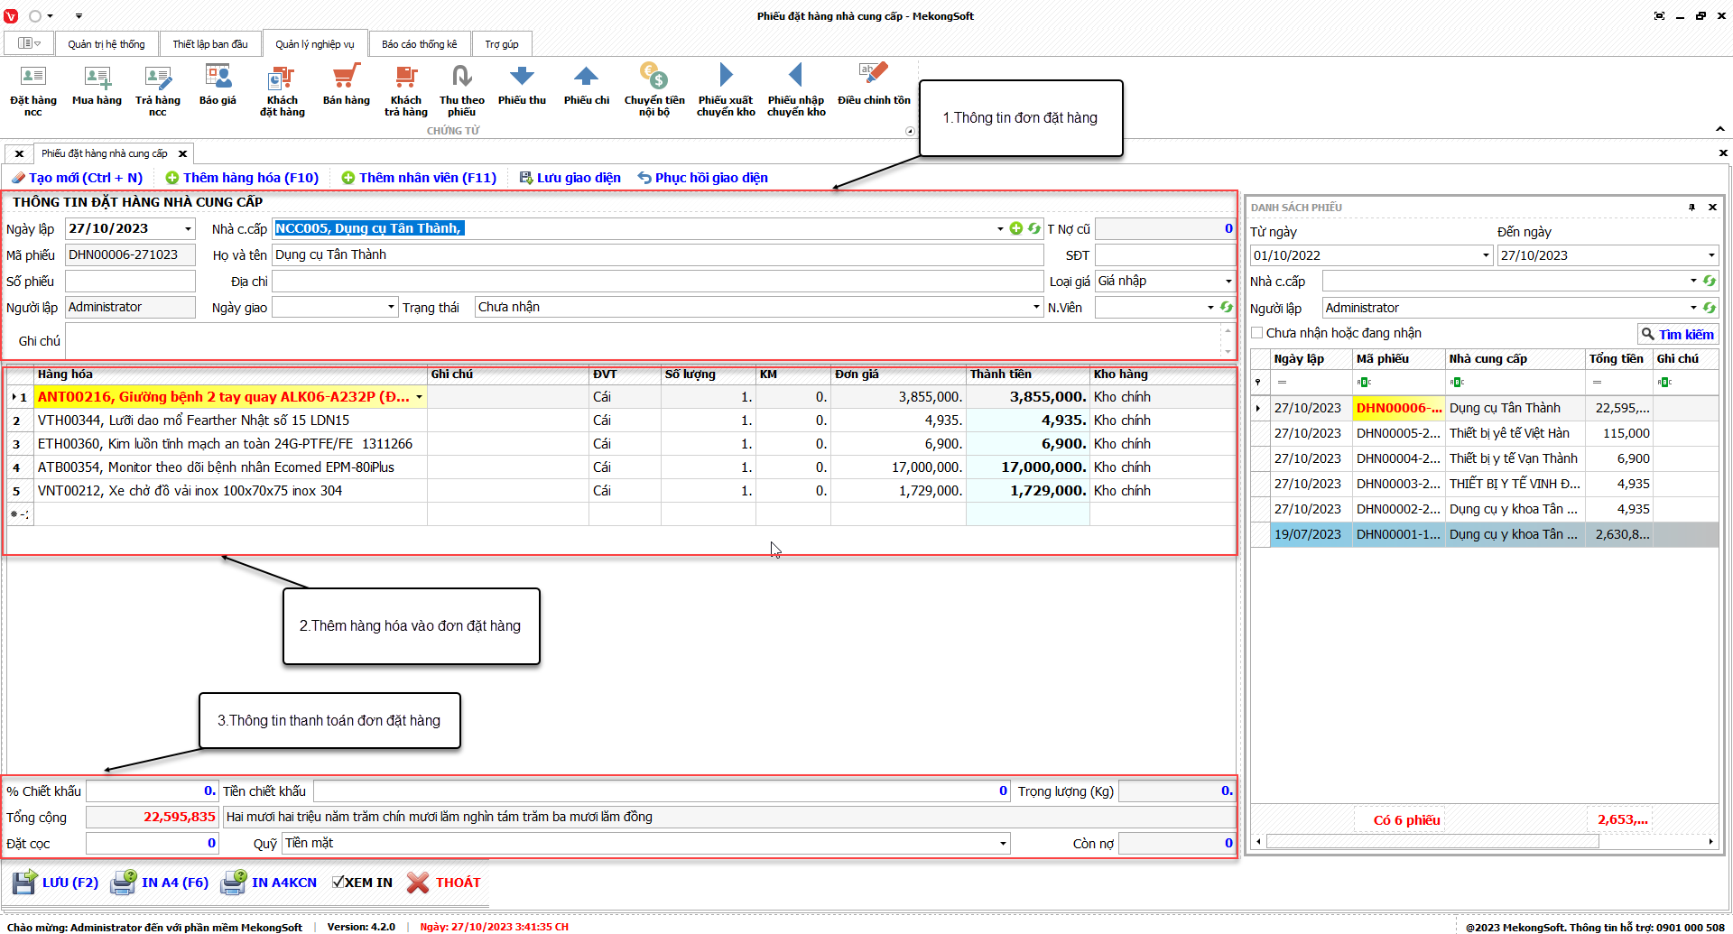Expand the Quỹ Tiền mặt dropdown
This screenshot has width=1733, height=934.
[x=1003, y=844]
